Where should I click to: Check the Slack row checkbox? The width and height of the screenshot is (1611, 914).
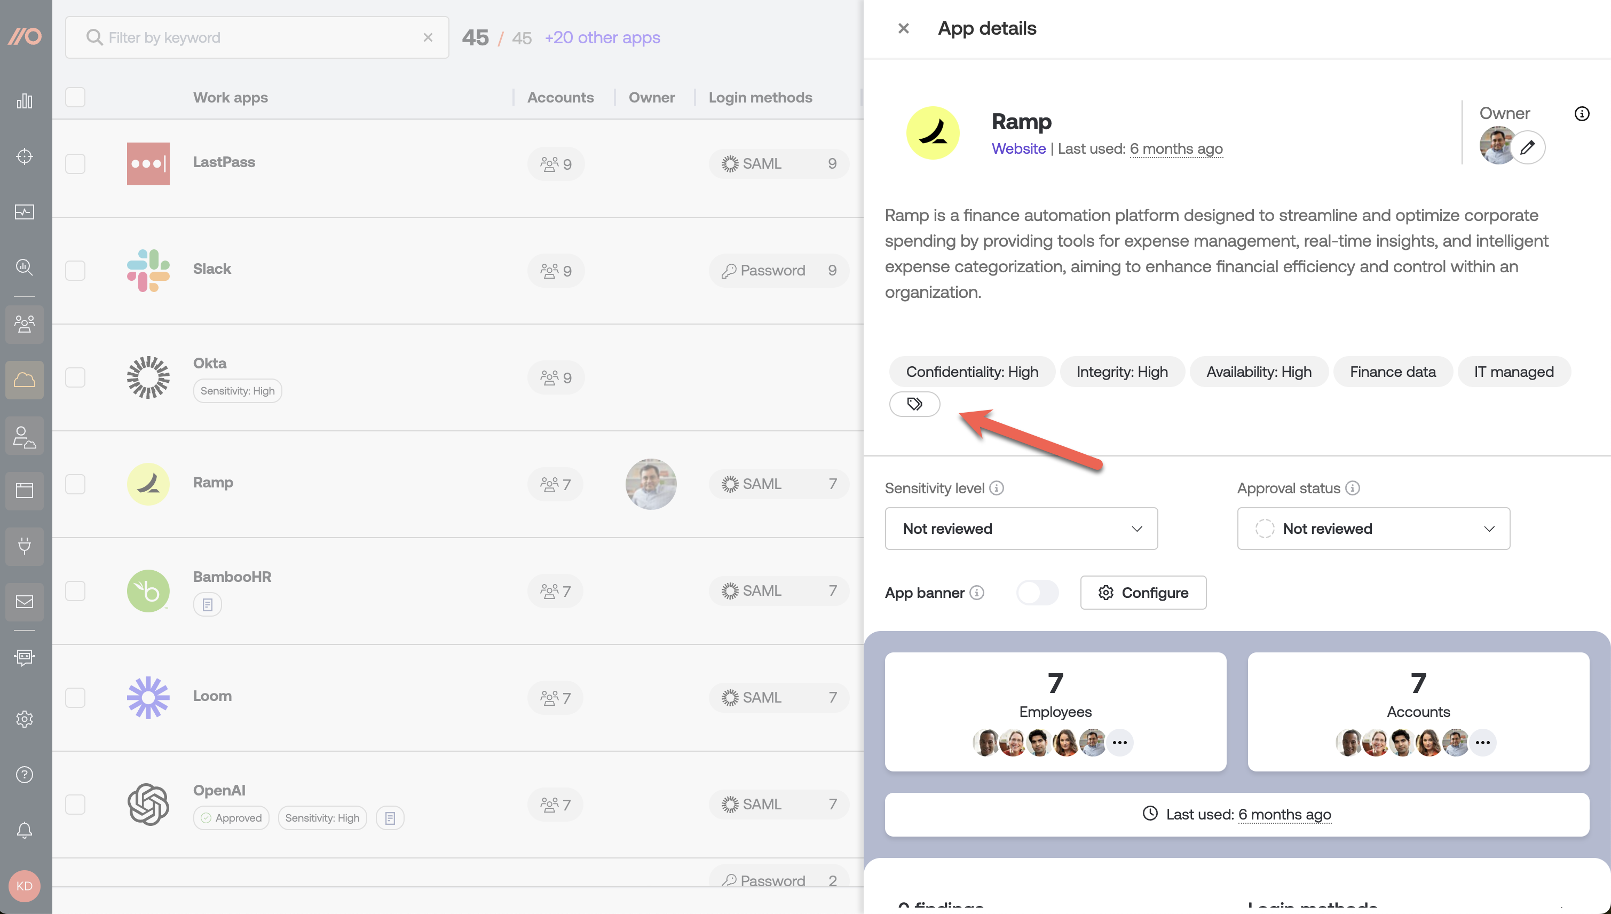[x=75, y=271]
